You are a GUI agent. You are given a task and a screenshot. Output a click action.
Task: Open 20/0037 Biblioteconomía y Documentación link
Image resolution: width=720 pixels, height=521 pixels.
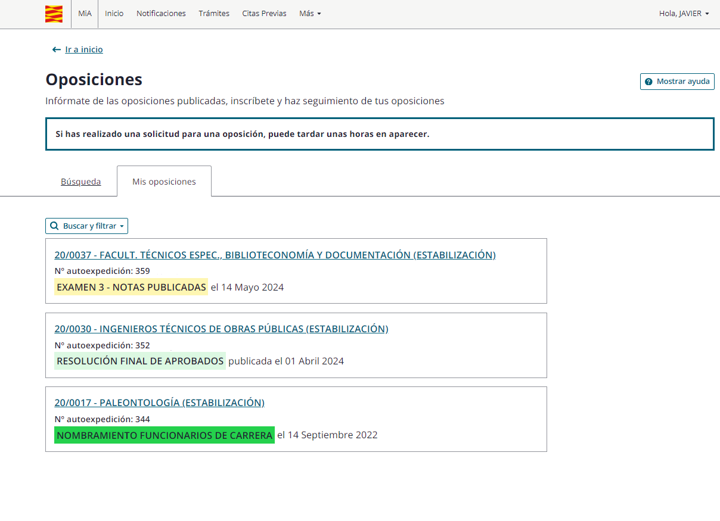[275, 255]
